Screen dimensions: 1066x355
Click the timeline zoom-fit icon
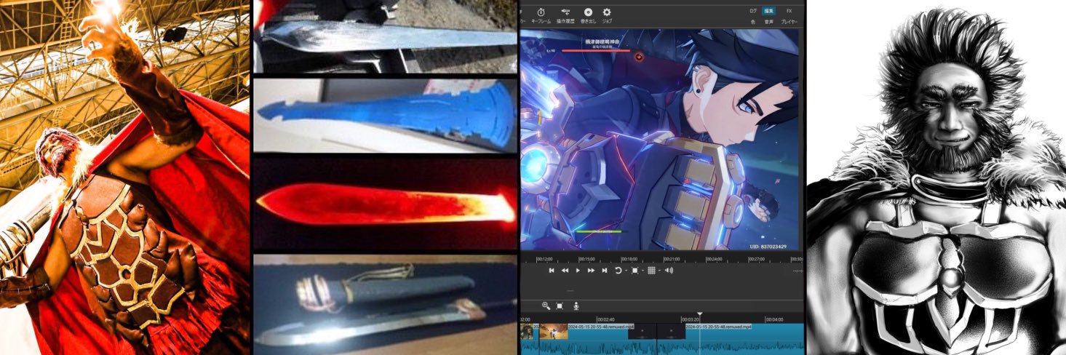point(560,306)
